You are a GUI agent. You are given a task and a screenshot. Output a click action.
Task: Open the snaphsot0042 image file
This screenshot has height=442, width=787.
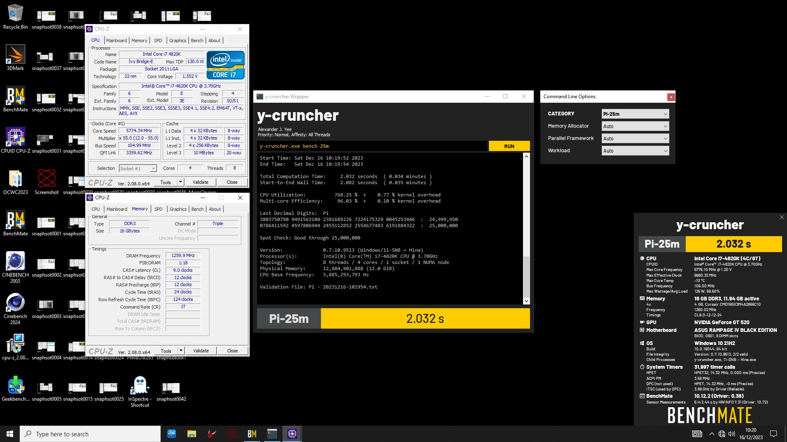[171, 391]
